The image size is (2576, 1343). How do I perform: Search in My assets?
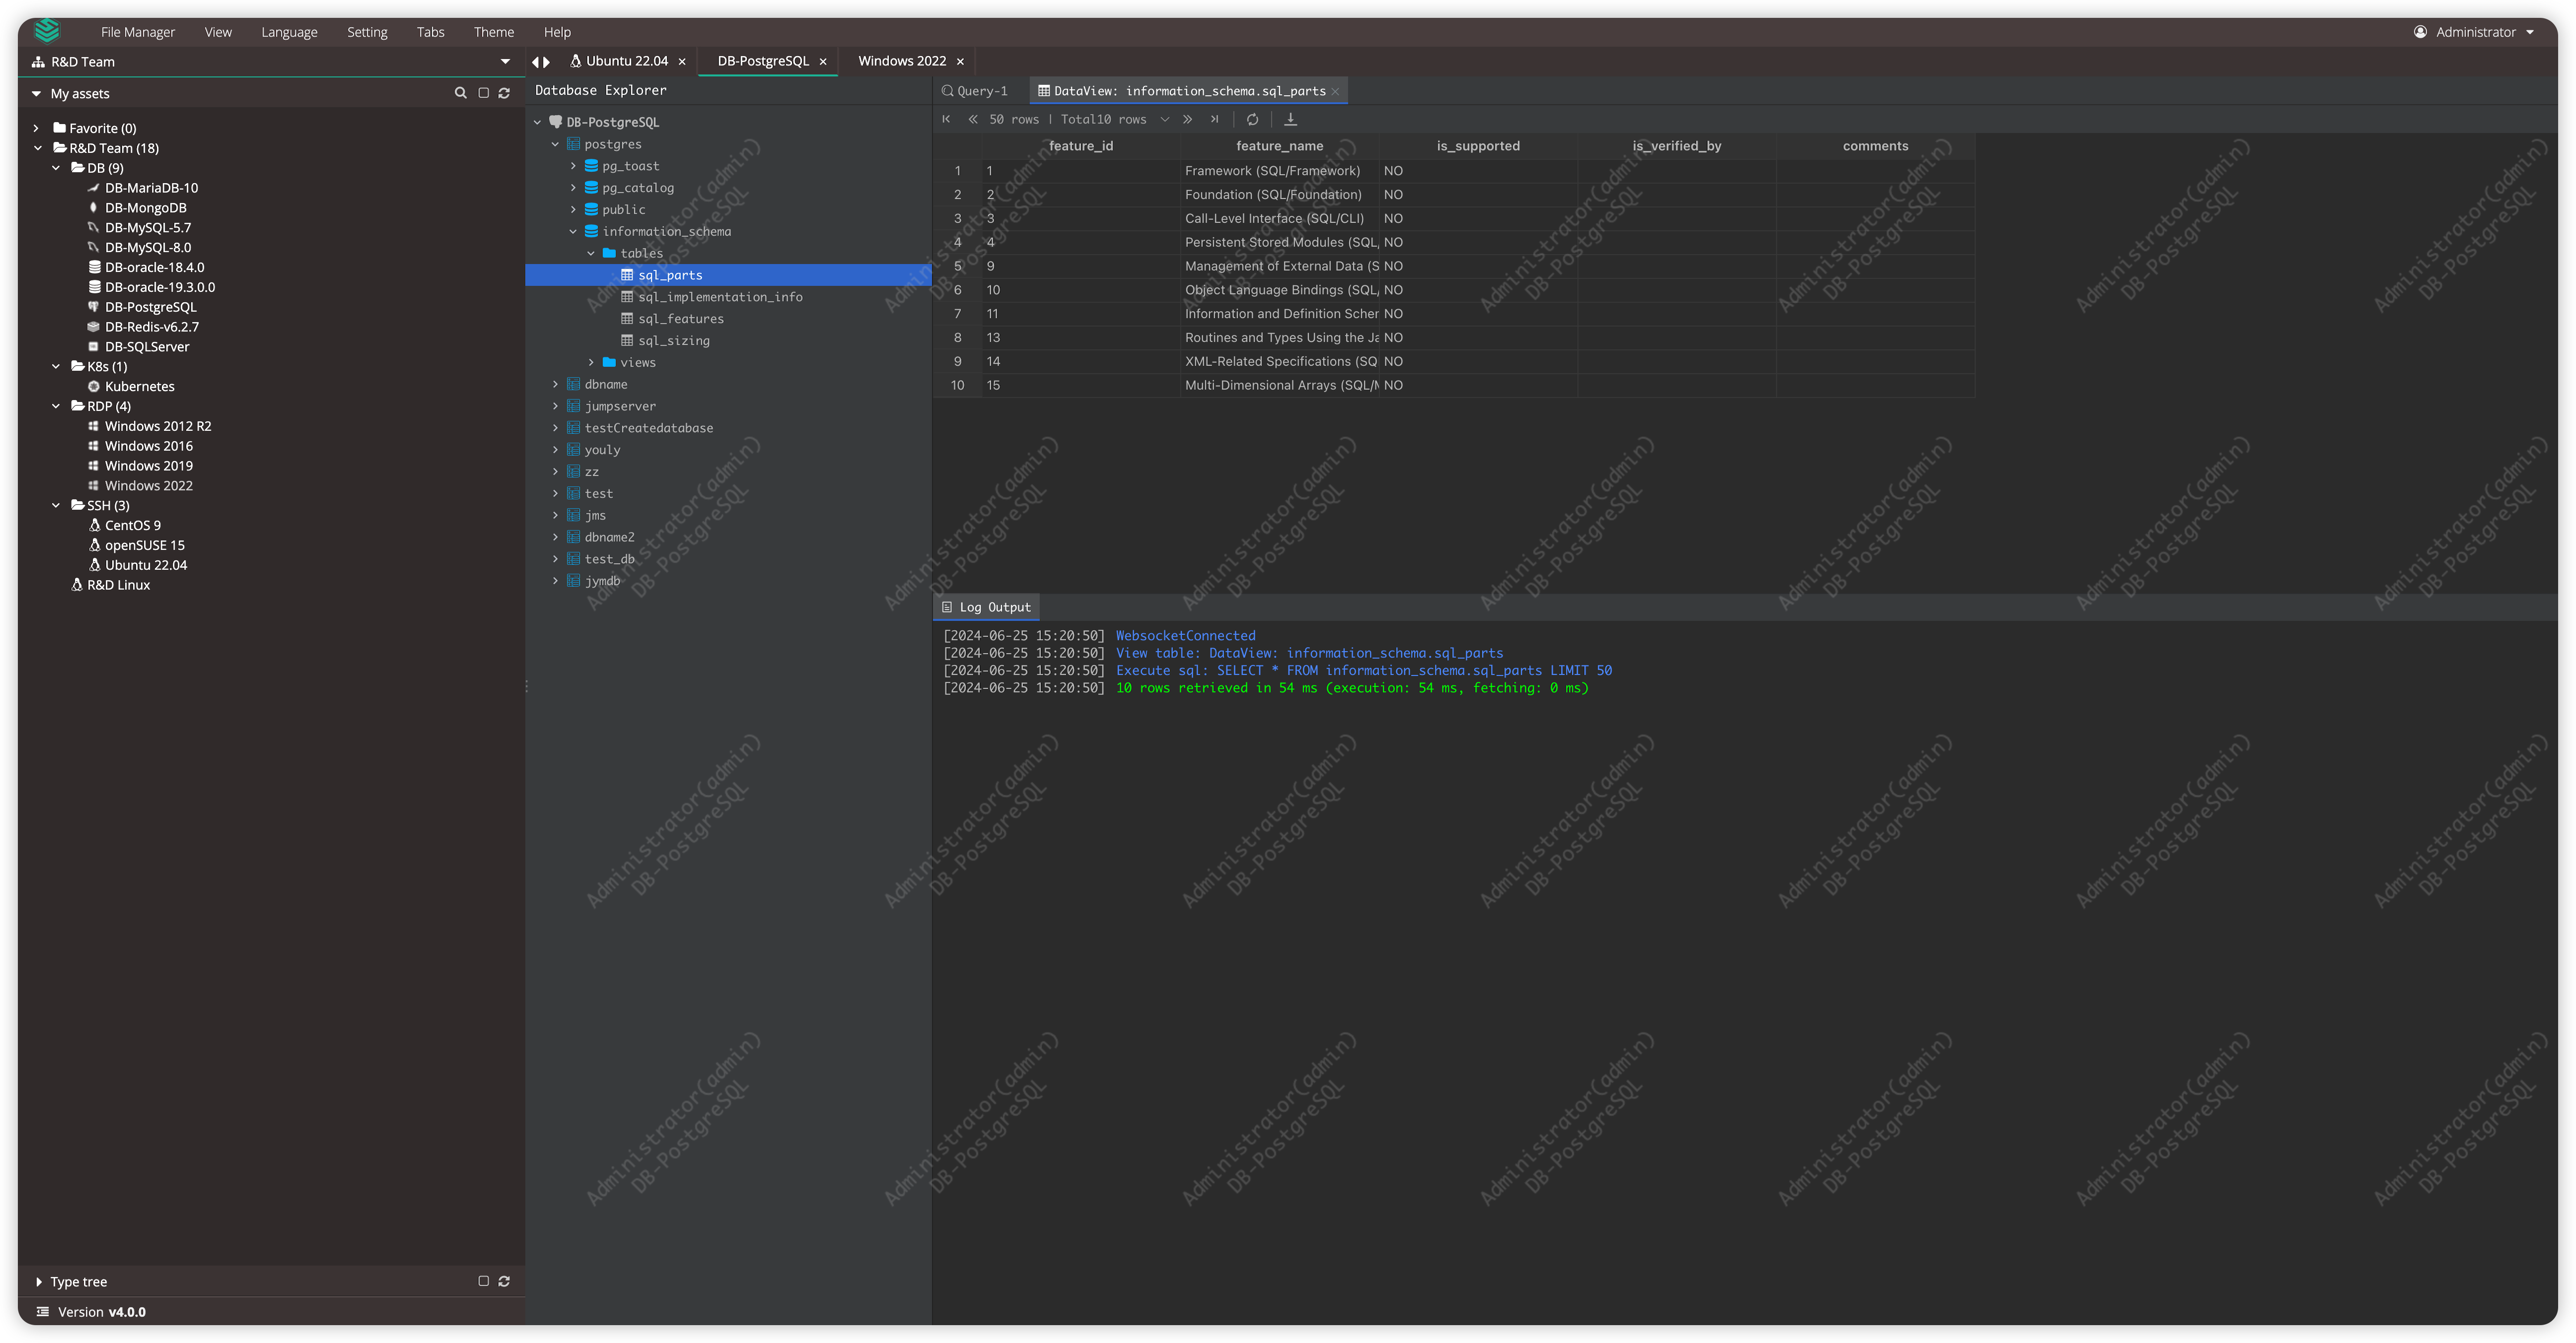coord(460,93)
